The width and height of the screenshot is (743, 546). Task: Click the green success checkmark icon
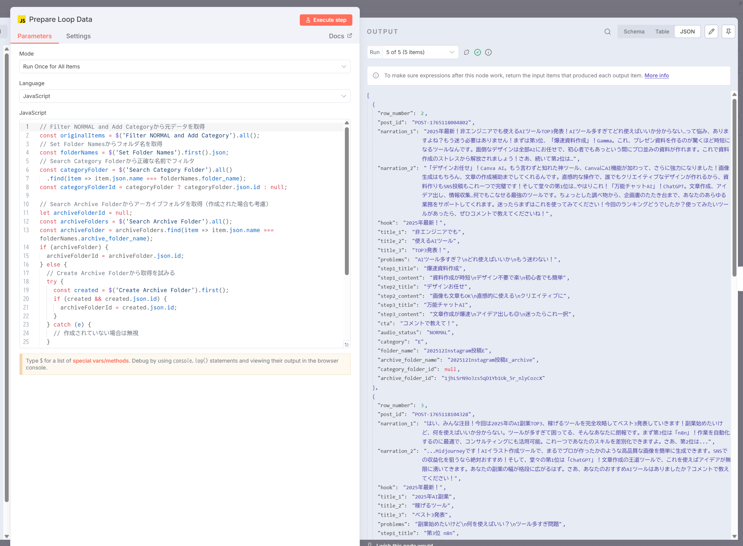point(477,52)
